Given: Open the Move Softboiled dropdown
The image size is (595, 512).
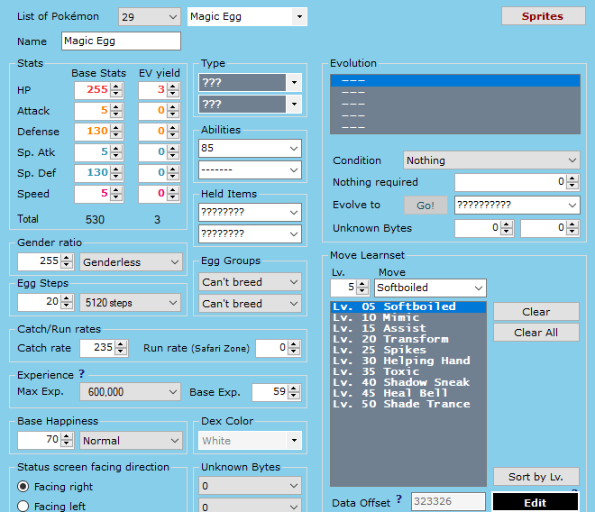Looking at the screenshot, I should [x=430, y=288].
